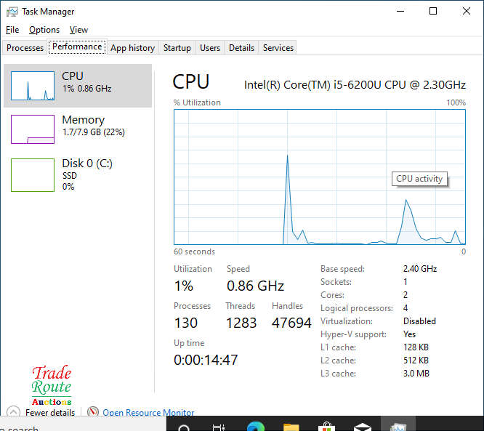Viewport: 484px width, 431px height.
Task: Open Resource Monitor link
Action: point(148,412)
